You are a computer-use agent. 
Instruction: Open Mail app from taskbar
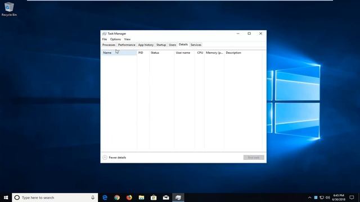coord(166,198)
